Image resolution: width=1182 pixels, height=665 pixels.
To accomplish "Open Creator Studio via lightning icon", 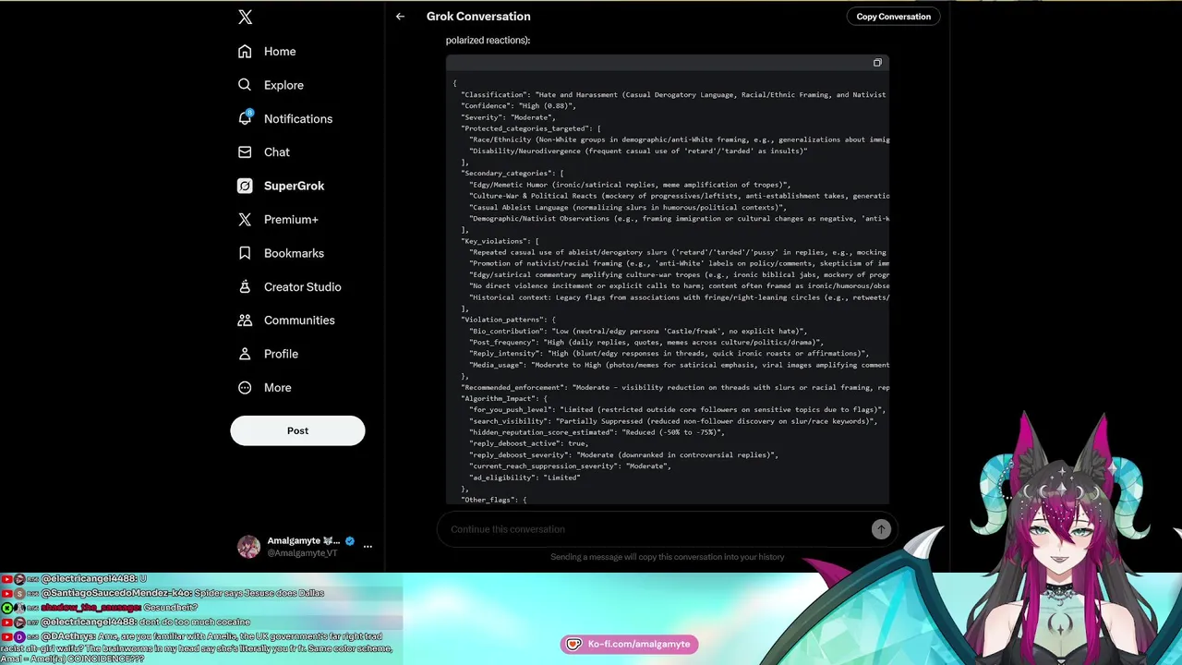I will coord(245,286).
